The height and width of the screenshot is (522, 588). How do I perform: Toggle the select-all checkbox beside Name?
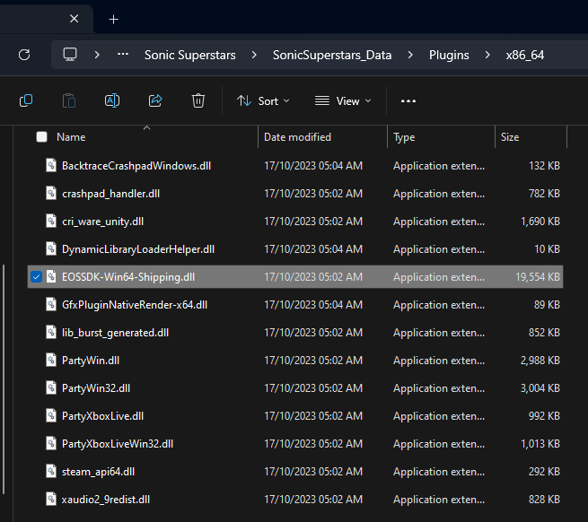[41, 137]
